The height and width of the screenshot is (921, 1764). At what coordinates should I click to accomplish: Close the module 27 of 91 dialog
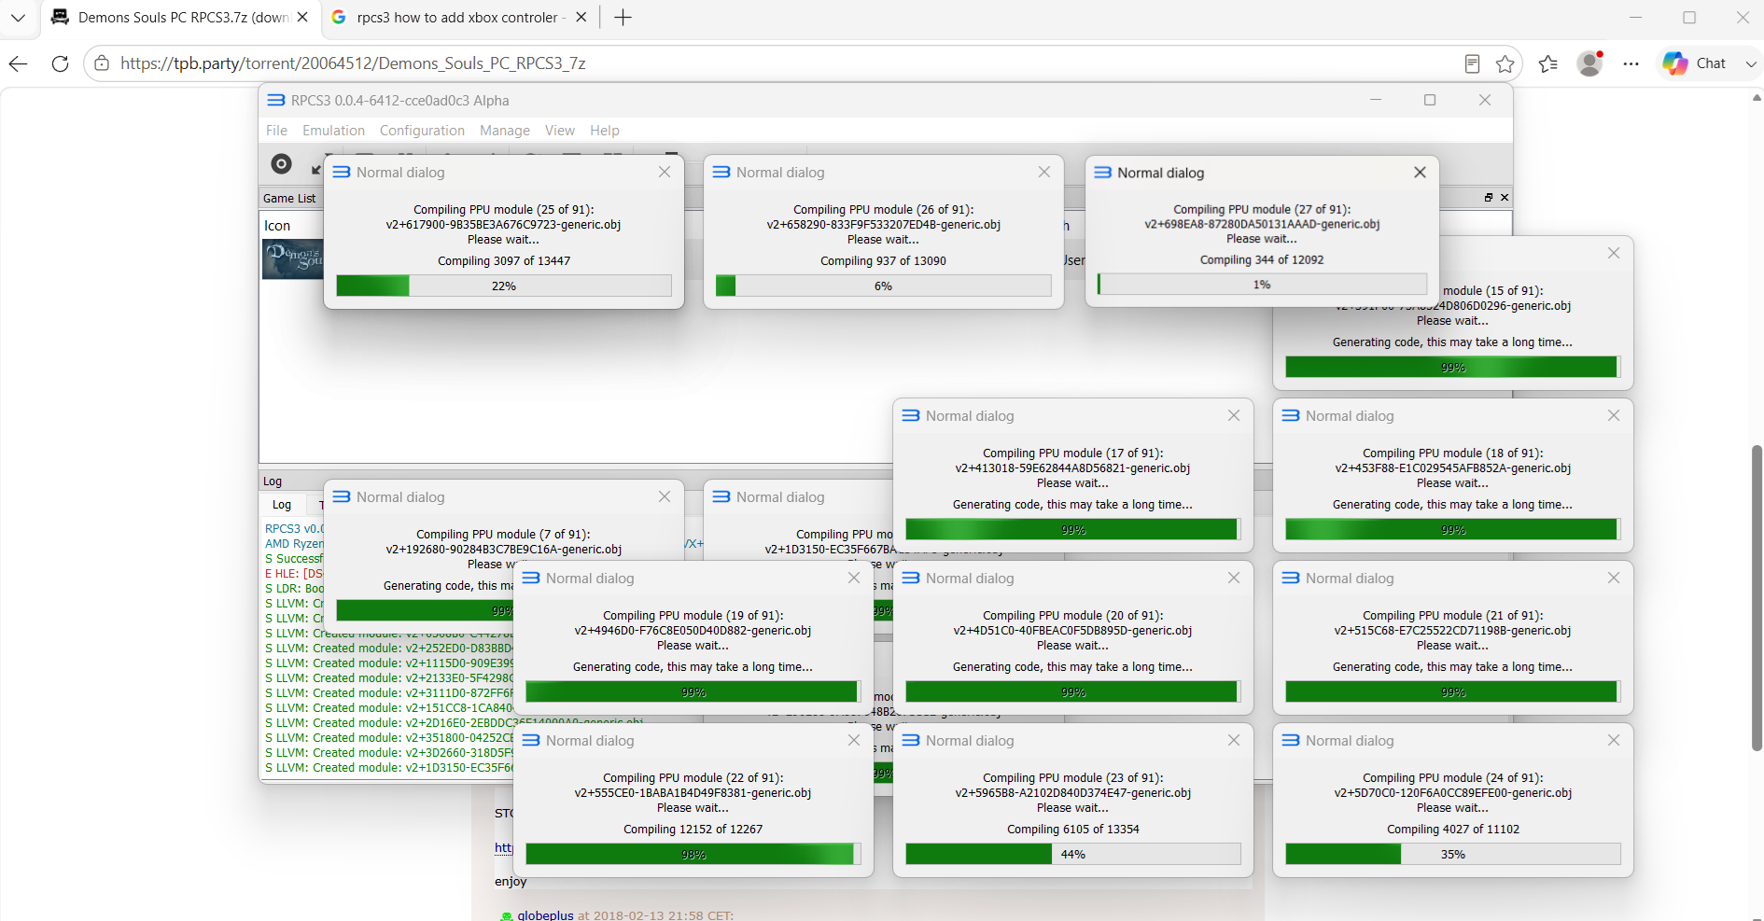tap(1420, 173)
